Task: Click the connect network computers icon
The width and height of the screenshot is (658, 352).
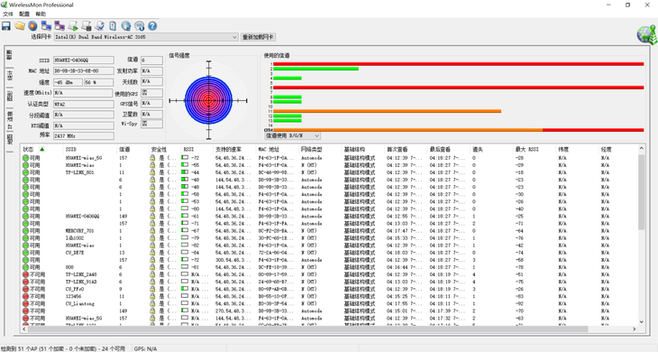Action: [x=46, y=26]
